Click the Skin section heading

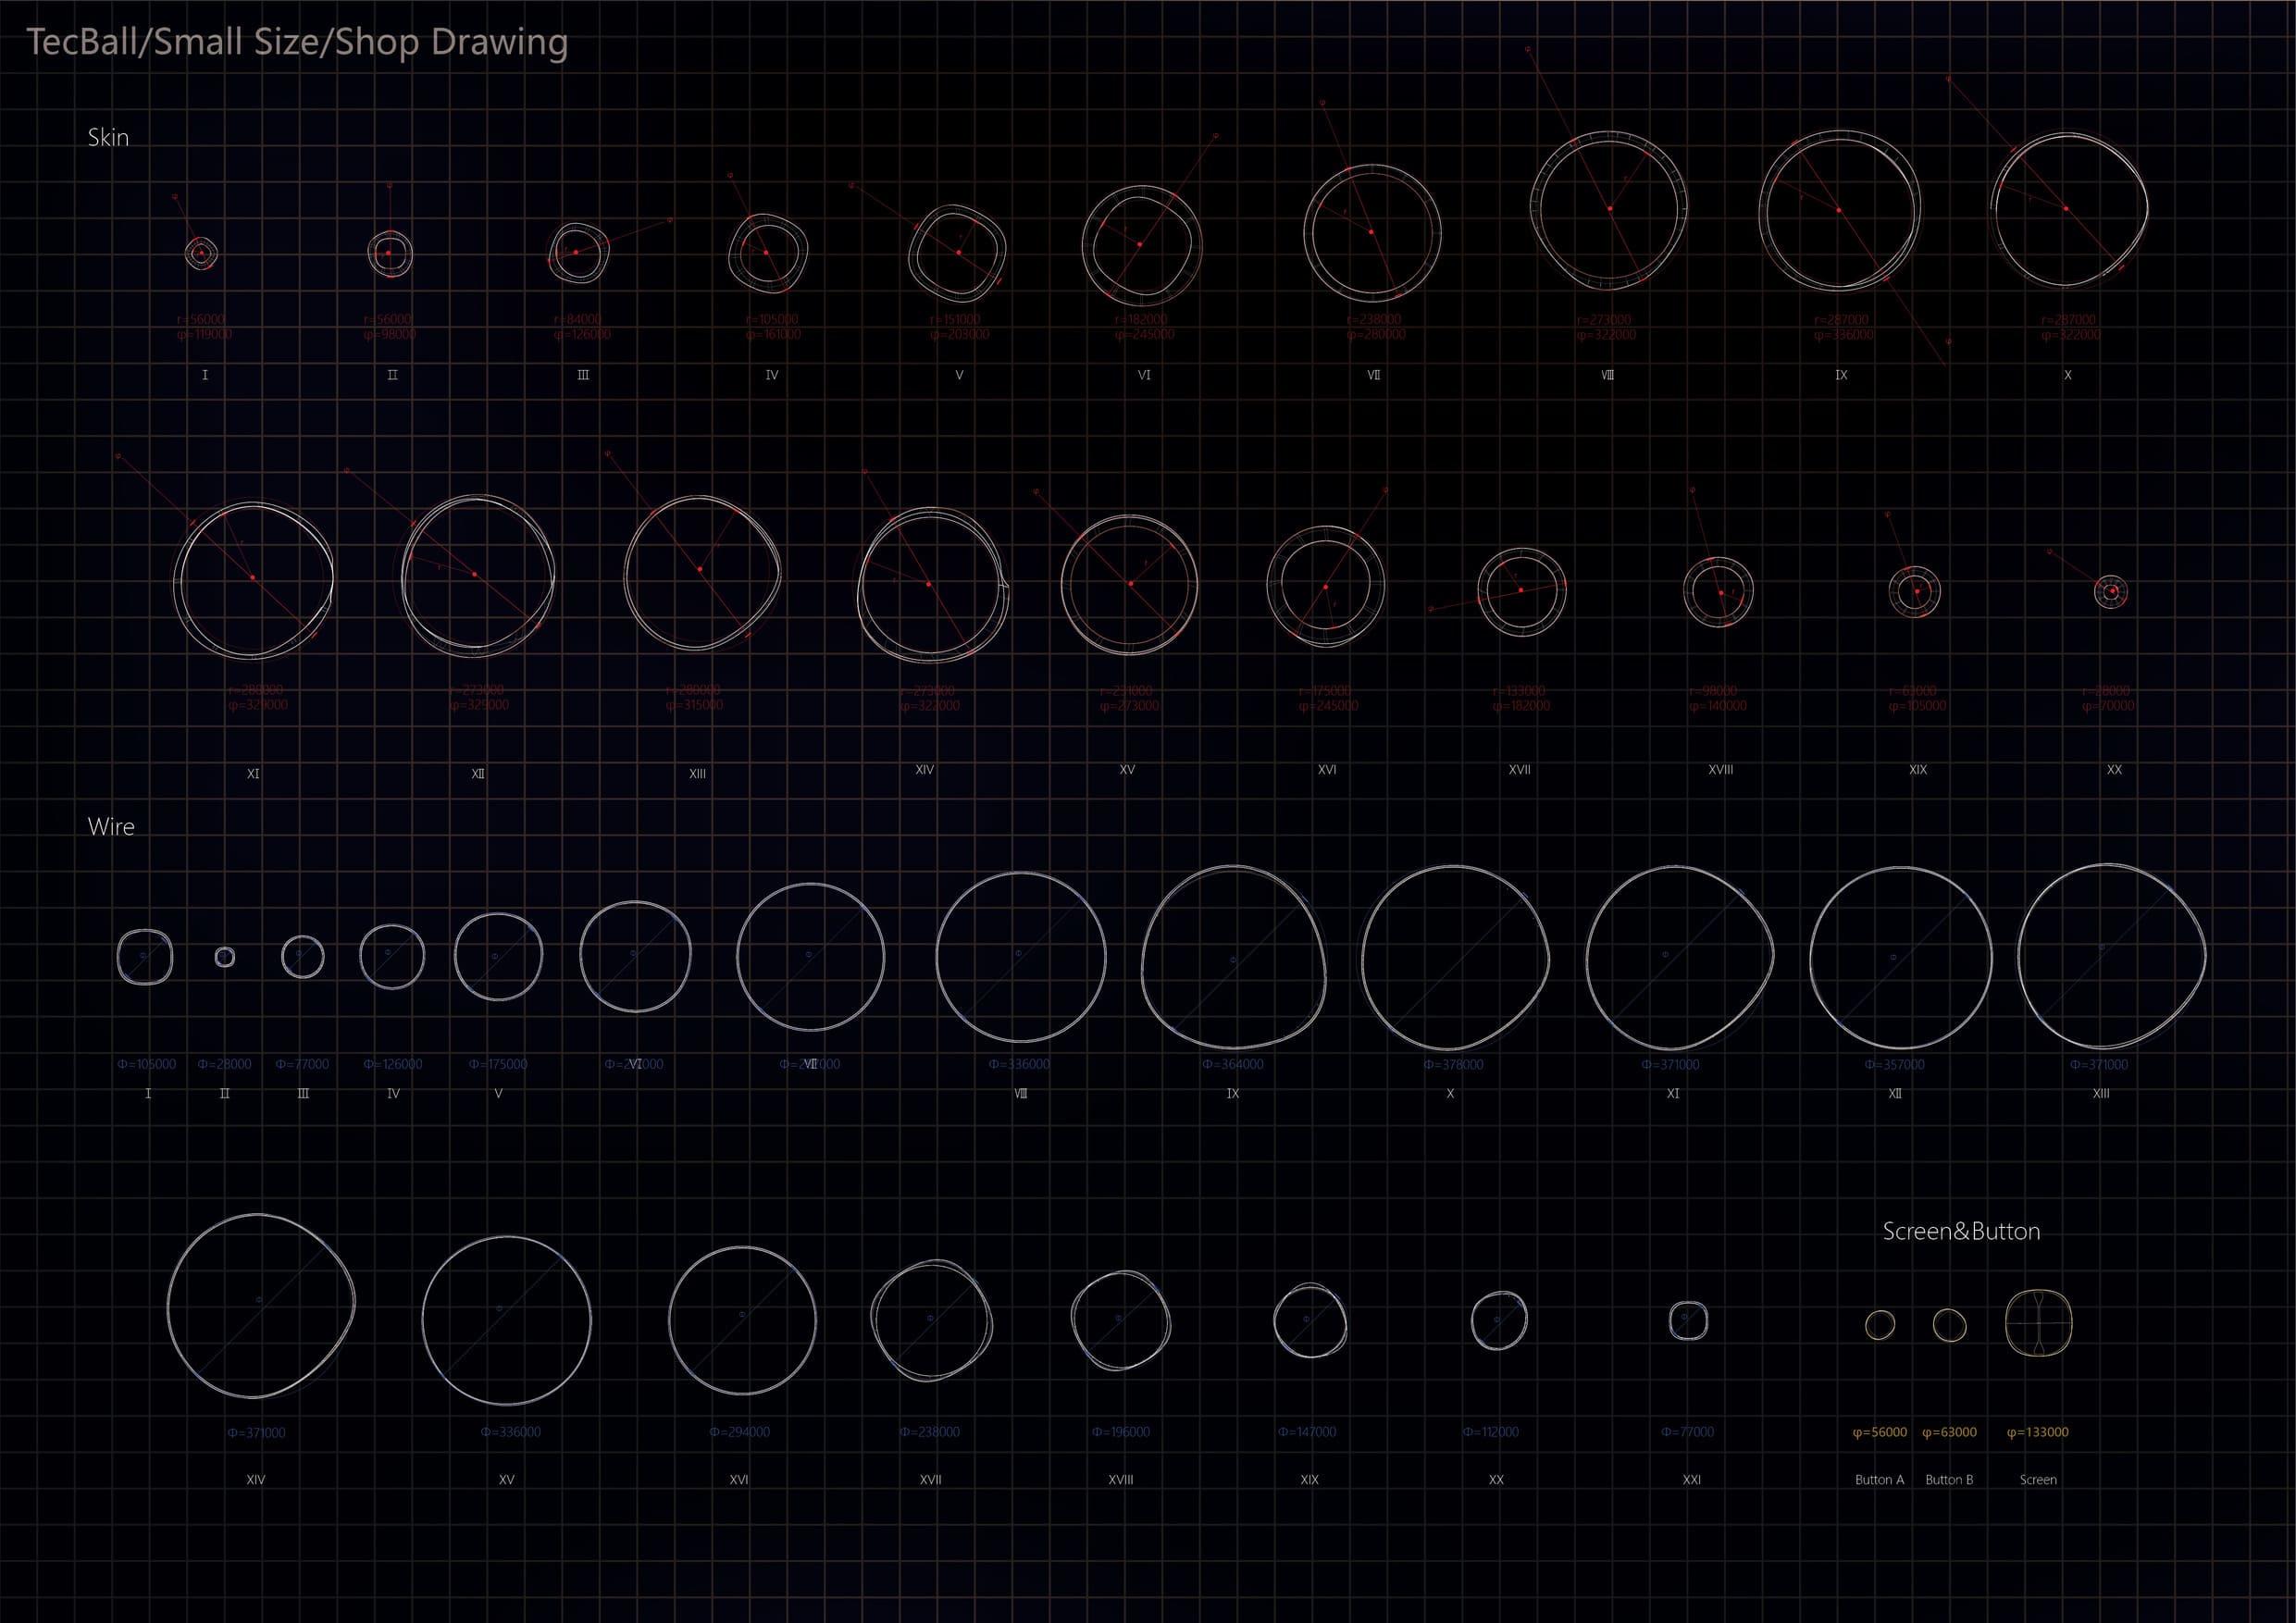pos(108,137)
